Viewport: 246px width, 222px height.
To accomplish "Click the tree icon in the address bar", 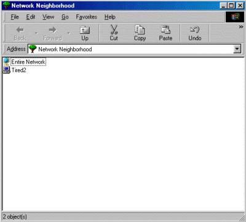I will (x=33, y=49).
